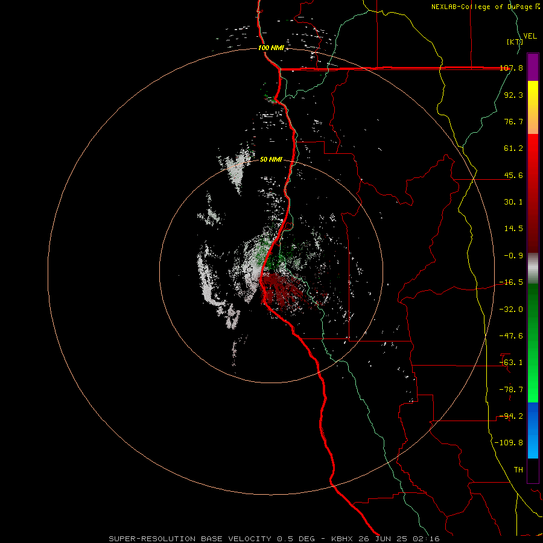
Task: Click the -109.8 velocity scale value
Action: [x=509, y=443]
